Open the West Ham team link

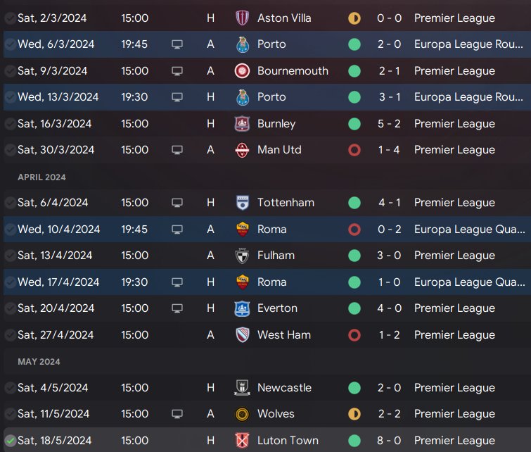click(283, 335)
